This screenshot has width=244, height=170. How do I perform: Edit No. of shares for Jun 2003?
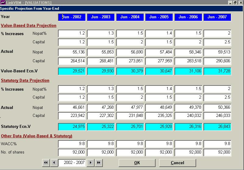pos(101,152)
